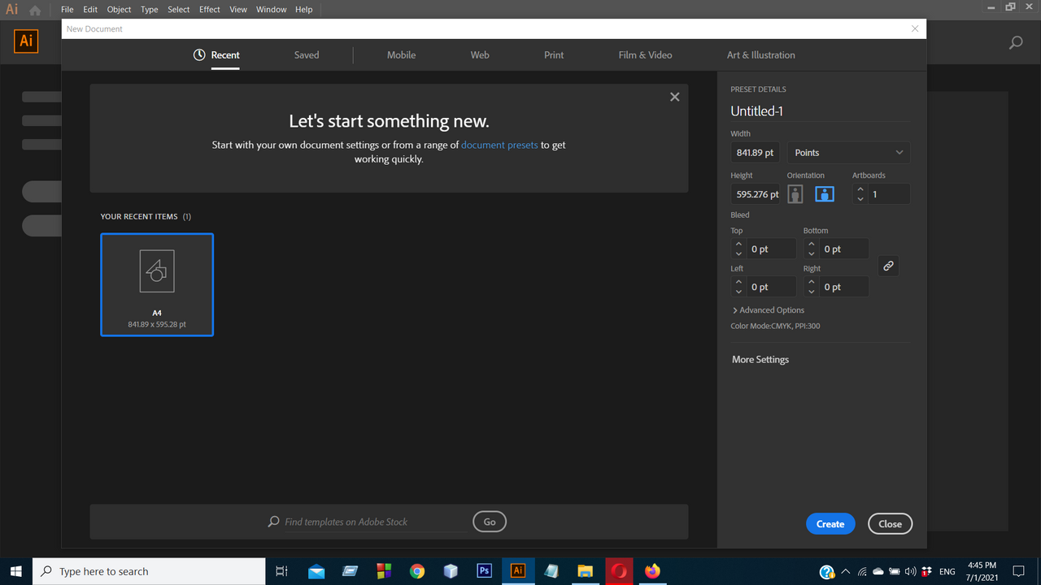This screenshot has width=1041, height=585.
Task: Switch to the Art & Illustration tab
Action: [761, 55]
